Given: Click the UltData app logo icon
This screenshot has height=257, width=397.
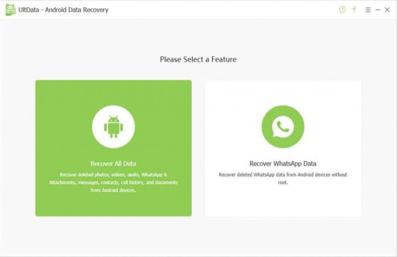Looking at the screenshot, I should (10, 10).
